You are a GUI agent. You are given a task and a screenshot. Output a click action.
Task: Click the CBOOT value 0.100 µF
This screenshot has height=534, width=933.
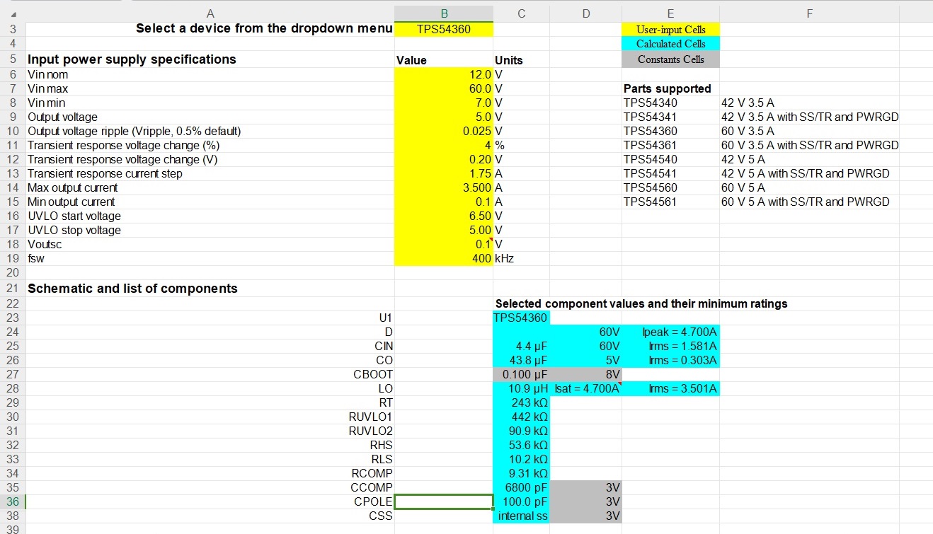pos(522,374)
